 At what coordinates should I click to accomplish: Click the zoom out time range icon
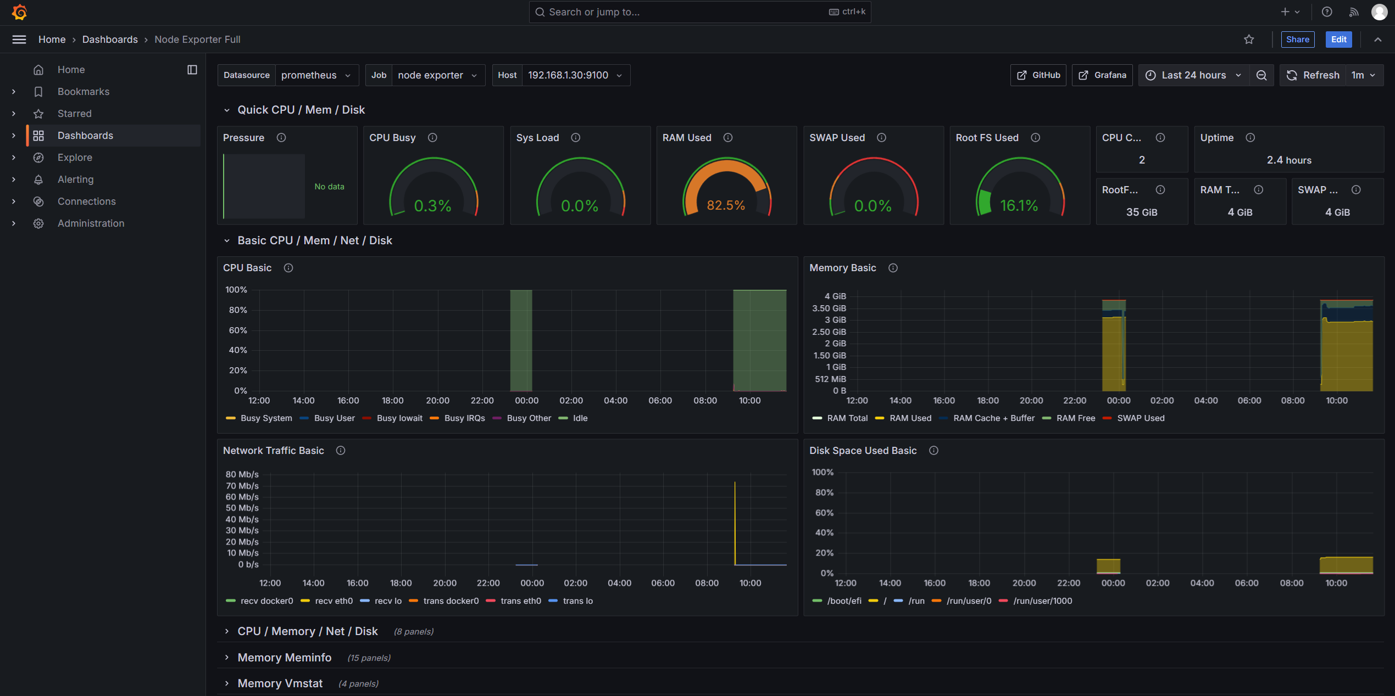(x=1261, y=75)
